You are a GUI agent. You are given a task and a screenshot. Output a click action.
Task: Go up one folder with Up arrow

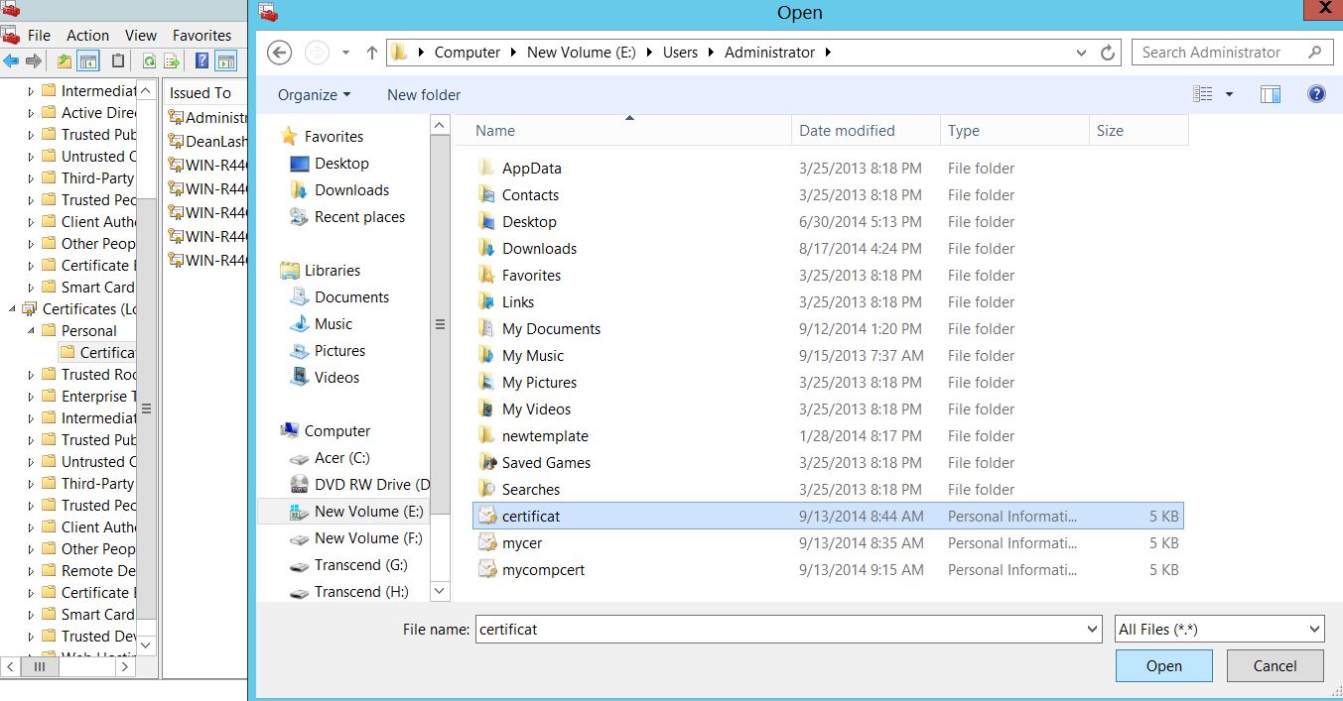pos(372,53)
